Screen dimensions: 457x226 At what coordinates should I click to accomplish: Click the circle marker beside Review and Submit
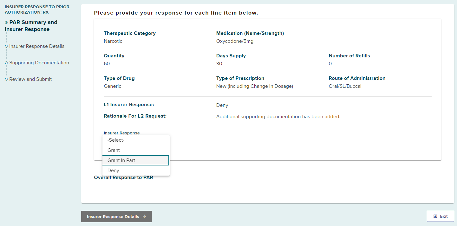pos(6,79)
